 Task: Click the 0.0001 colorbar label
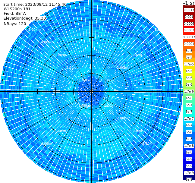click(189, 44)
